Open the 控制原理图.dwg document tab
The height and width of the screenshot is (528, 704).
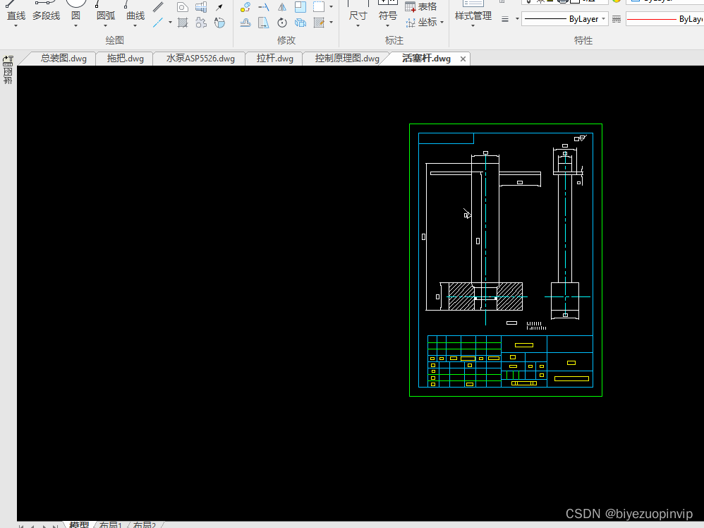(x=346, y=59)
